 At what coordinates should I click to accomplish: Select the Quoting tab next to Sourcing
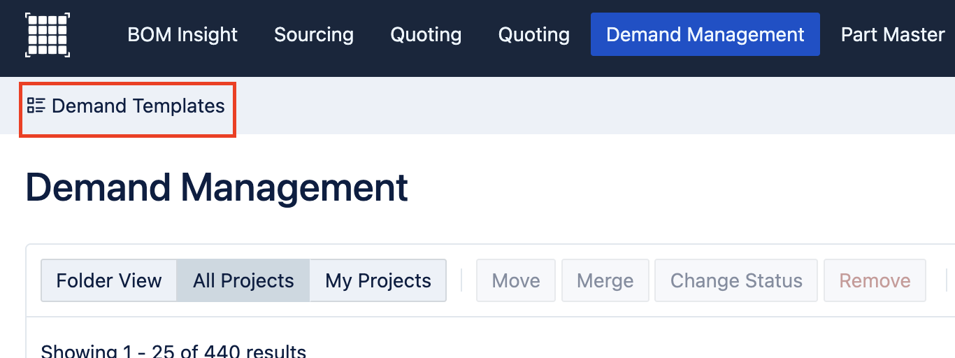(x=426, y=34)
